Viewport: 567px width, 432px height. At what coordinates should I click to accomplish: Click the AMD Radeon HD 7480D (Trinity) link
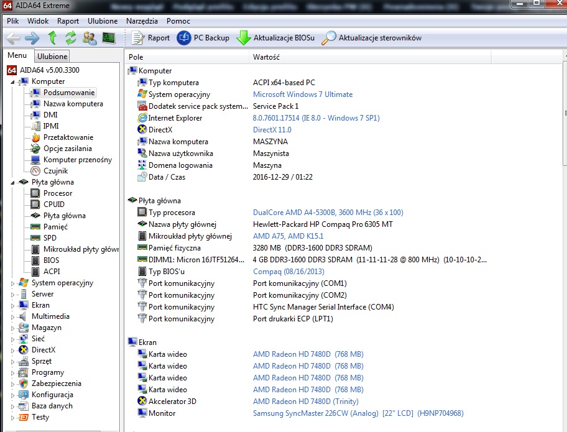[305, 402]
